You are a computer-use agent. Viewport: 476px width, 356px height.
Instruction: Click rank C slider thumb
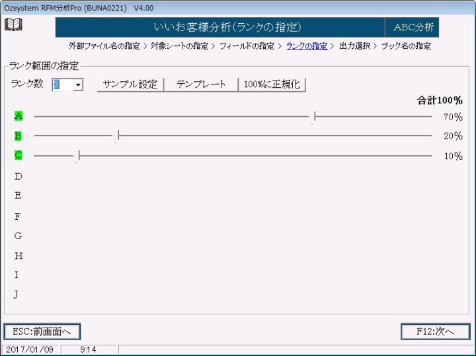(x=77, y=156)
